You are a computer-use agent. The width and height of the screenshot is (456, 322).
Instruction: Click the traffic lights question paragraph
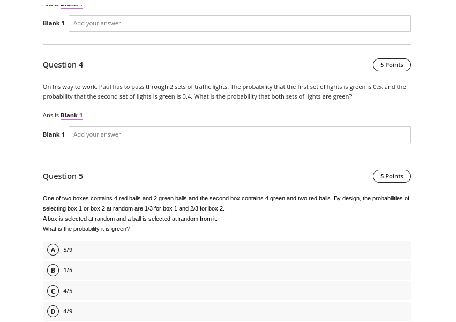click(224, 92)
